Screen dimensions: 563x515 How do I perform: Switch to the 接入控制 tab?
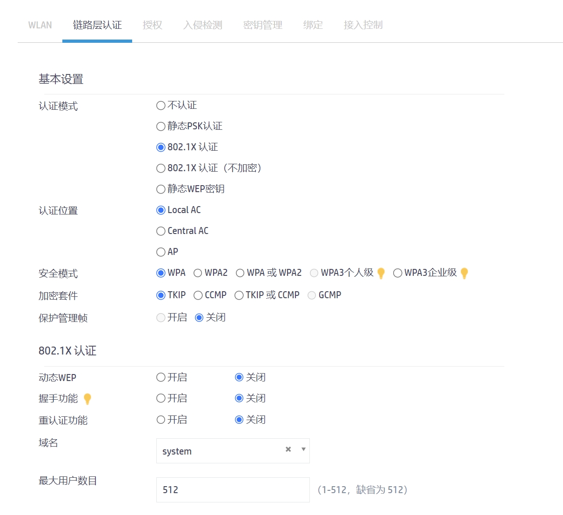tap(363, 25)
